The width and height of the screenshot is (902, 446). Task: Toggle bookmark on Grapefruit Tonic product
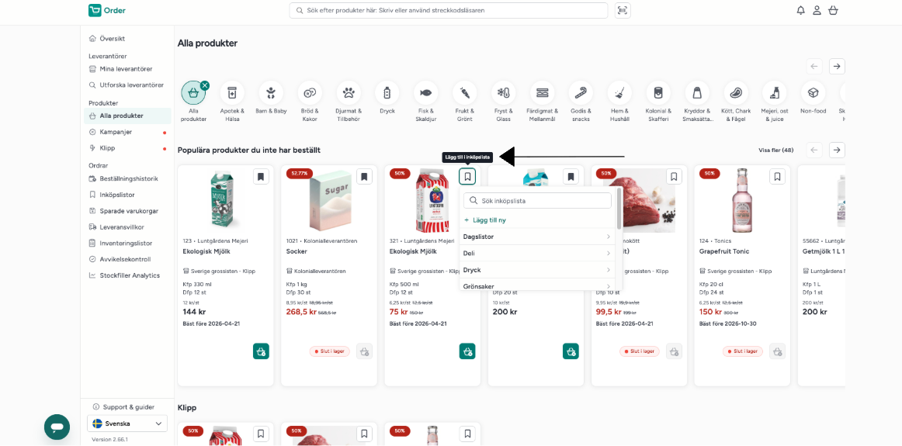pos(777,176)
